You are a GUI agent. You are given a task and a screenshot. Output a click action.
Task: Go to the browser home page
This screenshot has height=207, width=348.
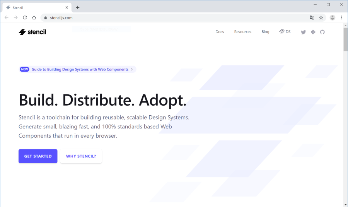(34, 18)
